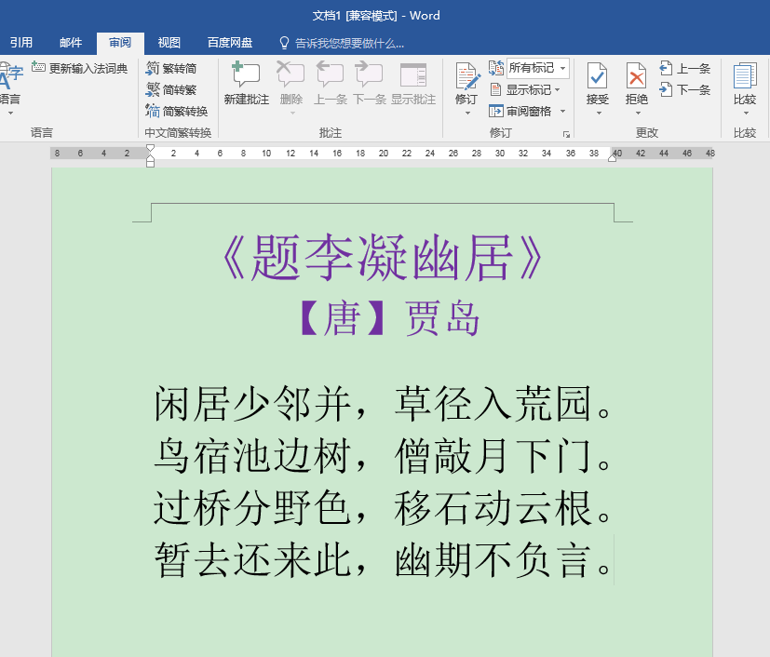Screen dimensions: 770x657
Task: Click the line 闲居少邻并，草径入荒园。
Action: click(383, 404)
